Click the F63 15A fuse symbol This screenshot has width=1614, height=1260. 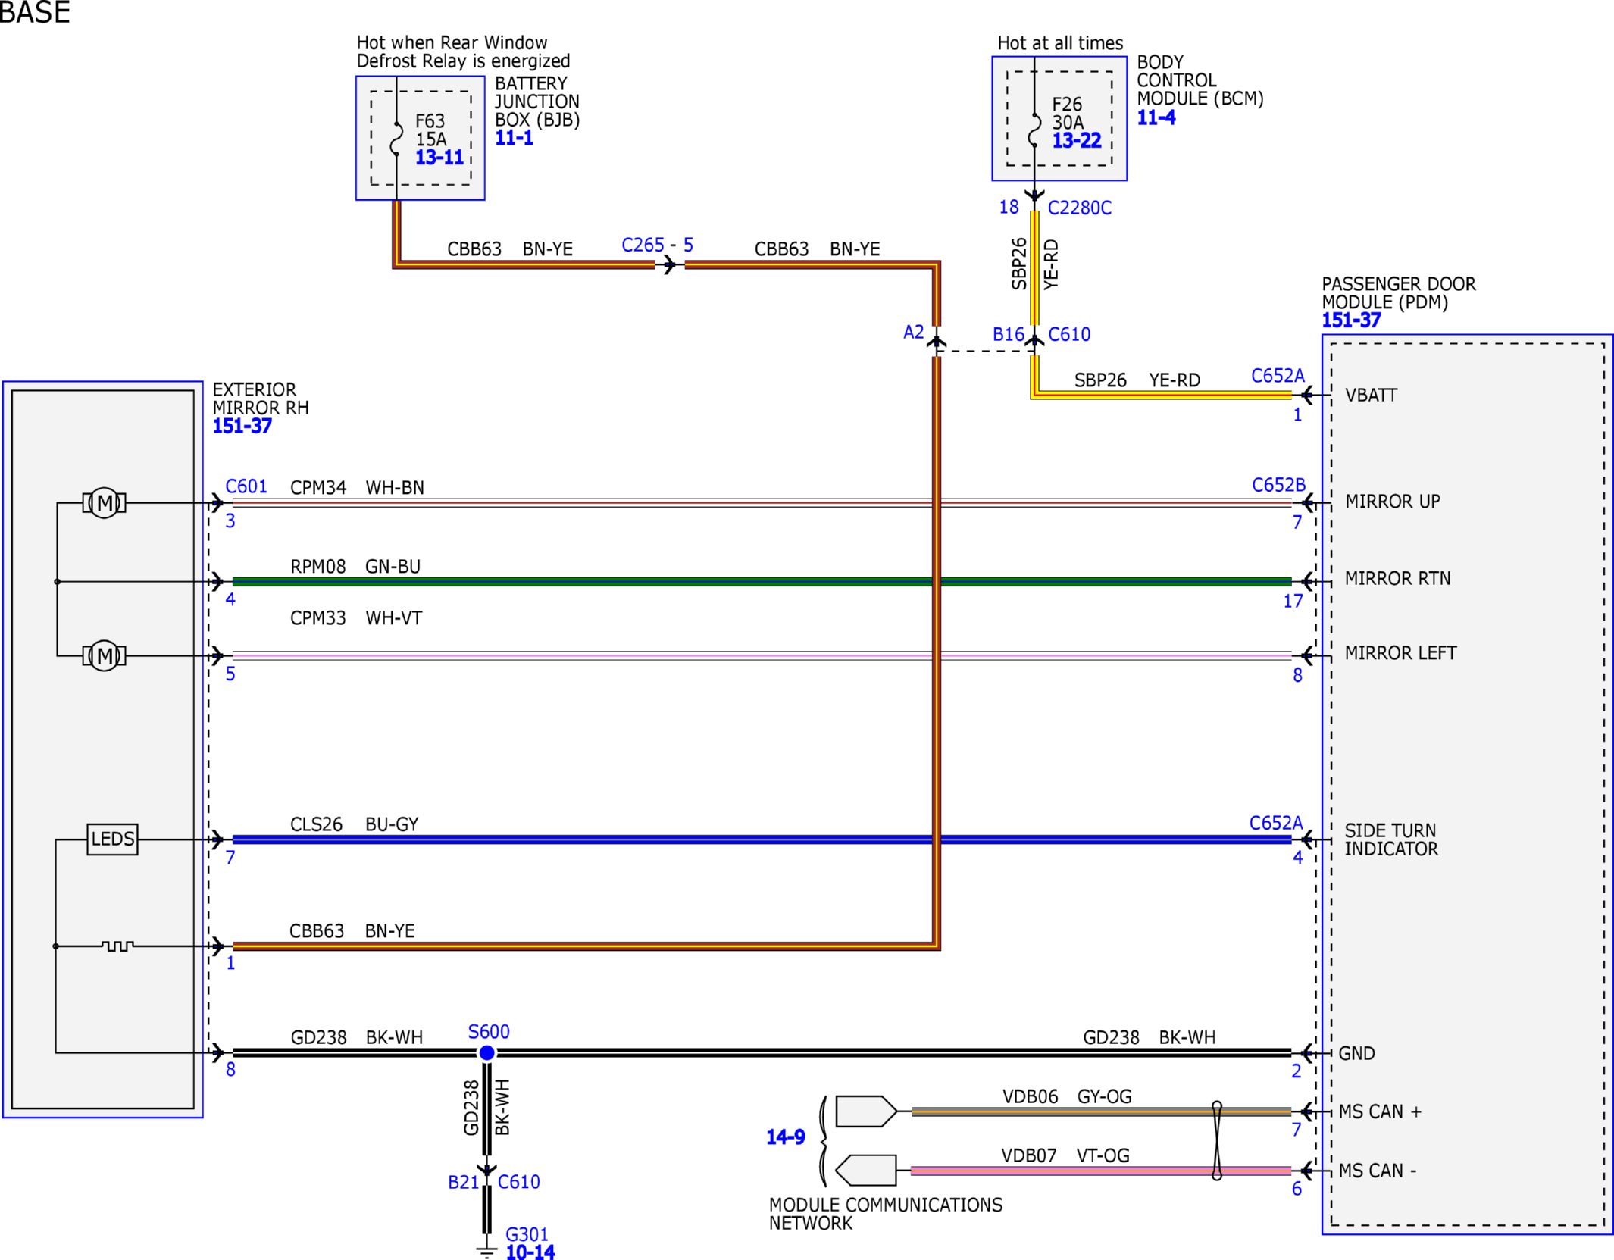point(396,139)
